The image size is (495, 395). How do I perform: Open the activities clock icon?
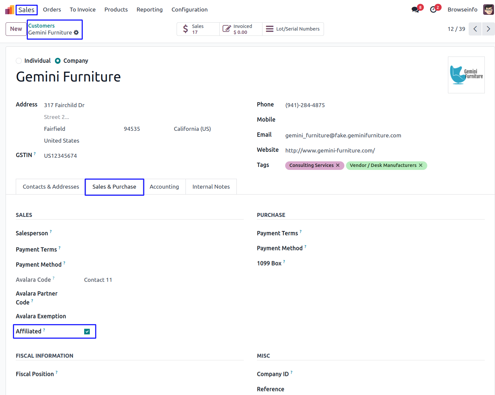pos(433,10)
